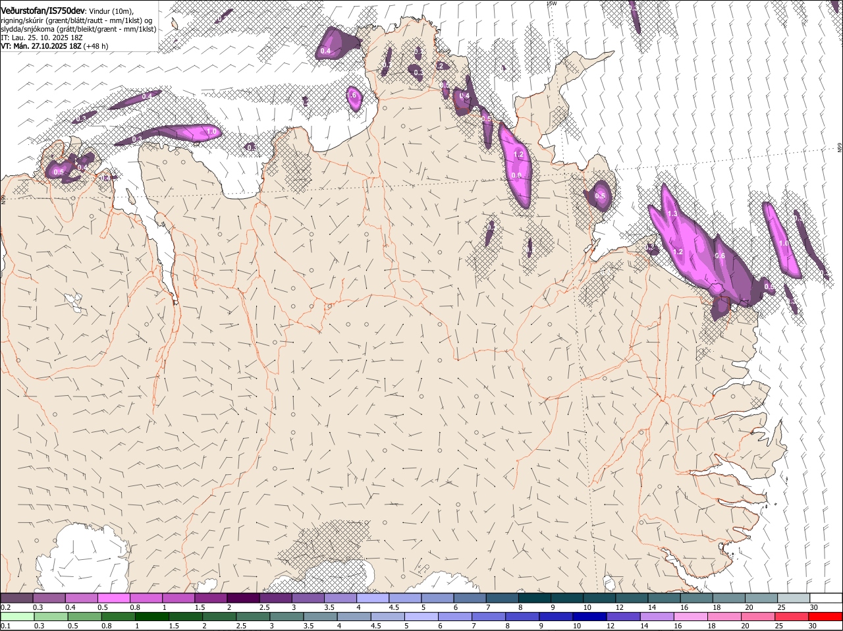Click the '0.9' snowfall value on the map
Screen dimensions: 843x631
tap(516, 176)
